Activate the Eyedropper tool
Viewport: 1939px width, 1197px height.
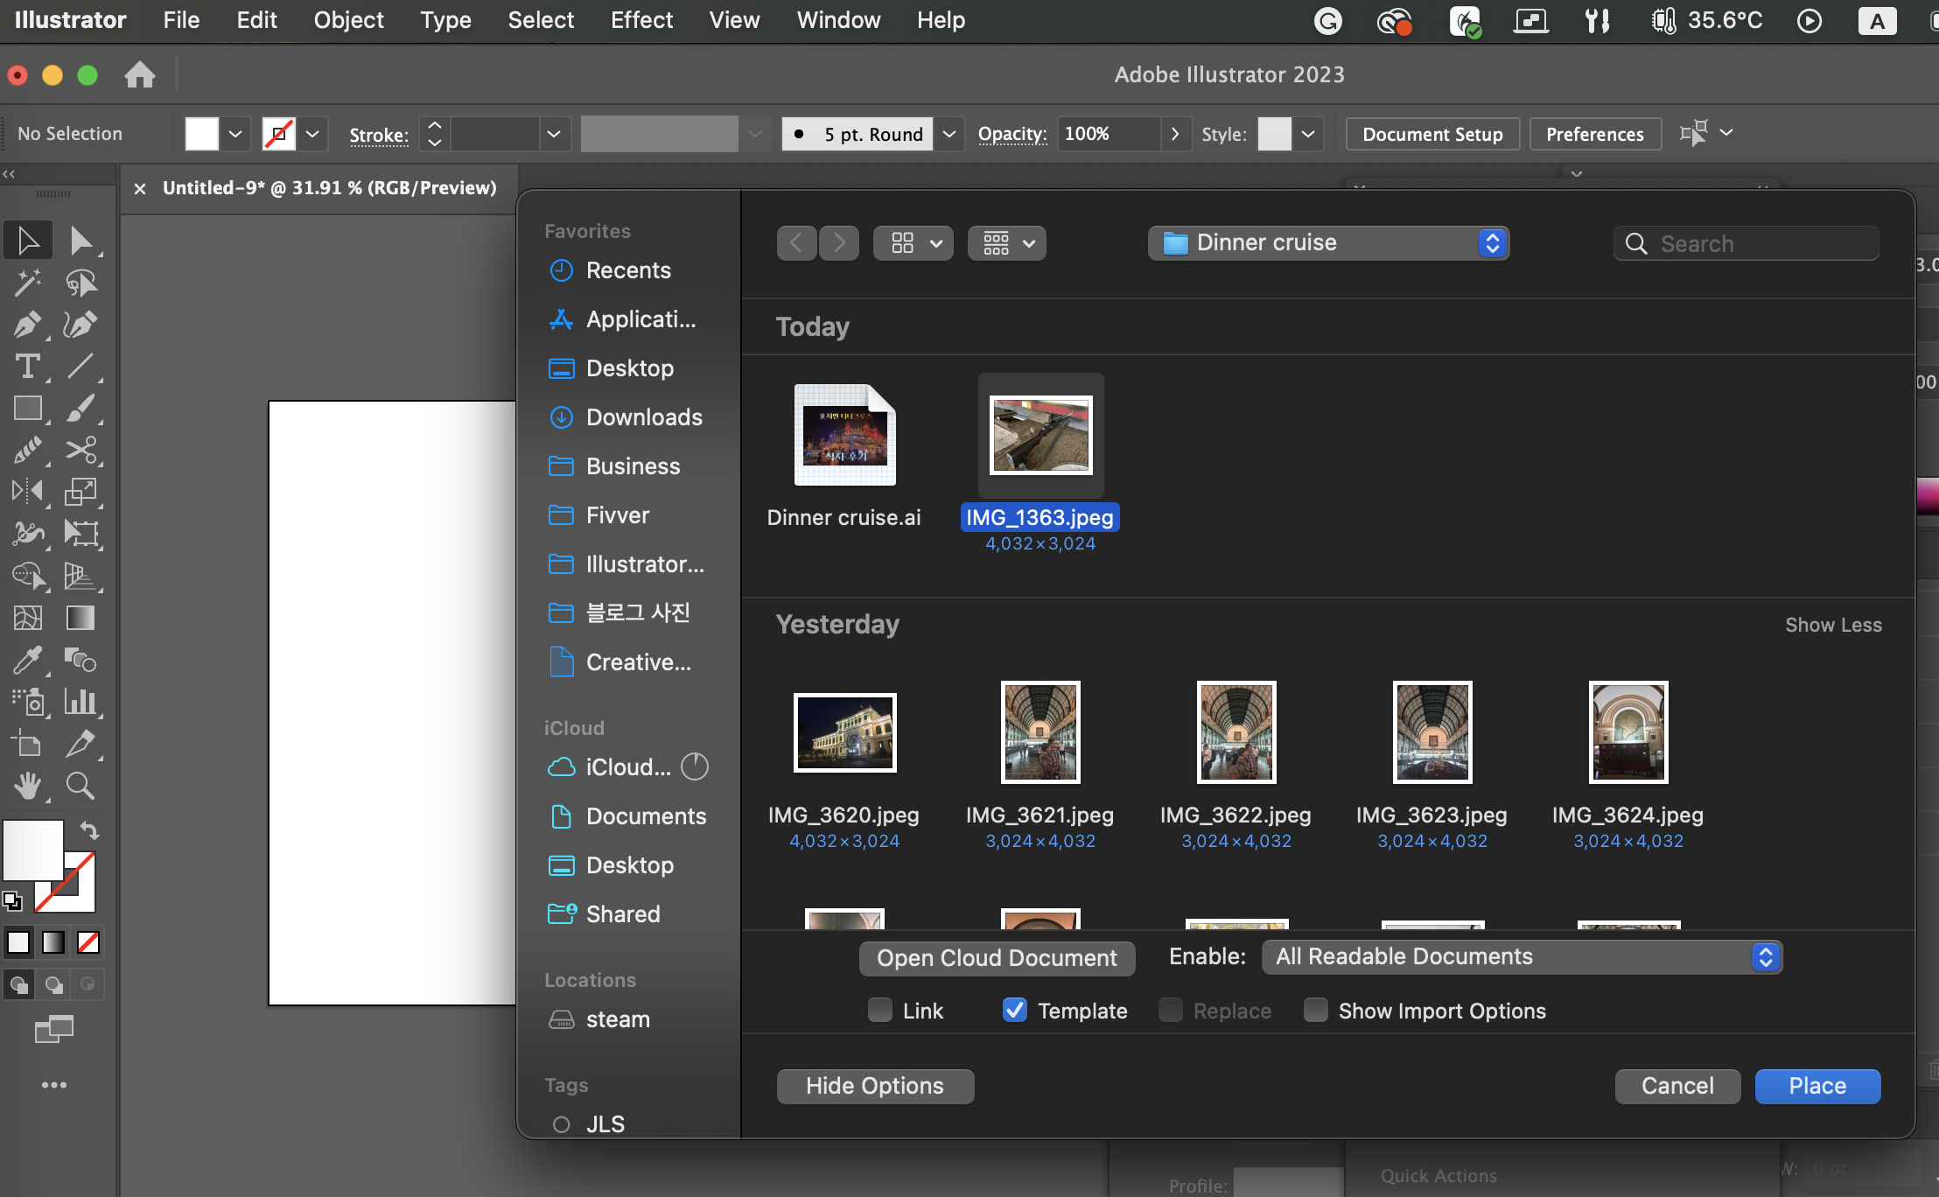26,661
